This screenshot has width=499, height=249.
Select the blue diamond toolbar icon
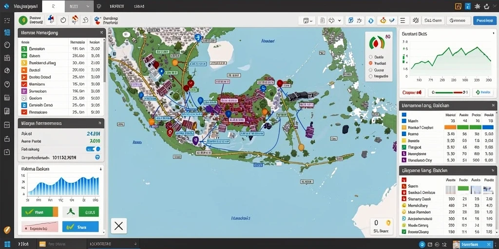[371, 20]
